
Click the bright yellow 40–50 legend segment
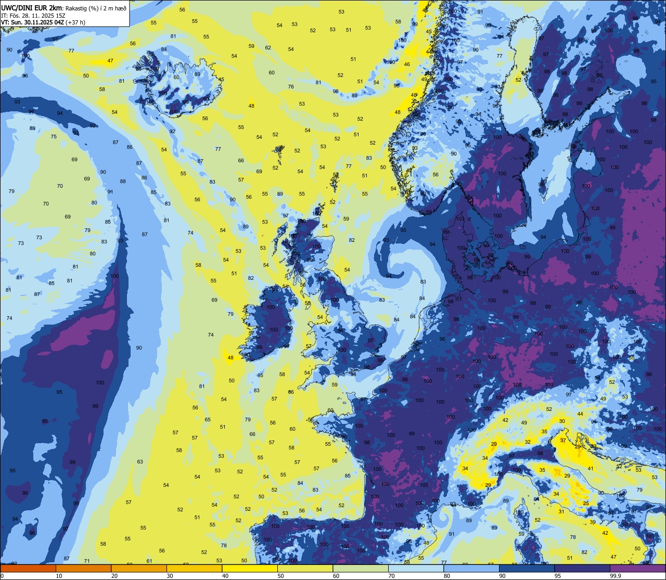pos(250,568)
